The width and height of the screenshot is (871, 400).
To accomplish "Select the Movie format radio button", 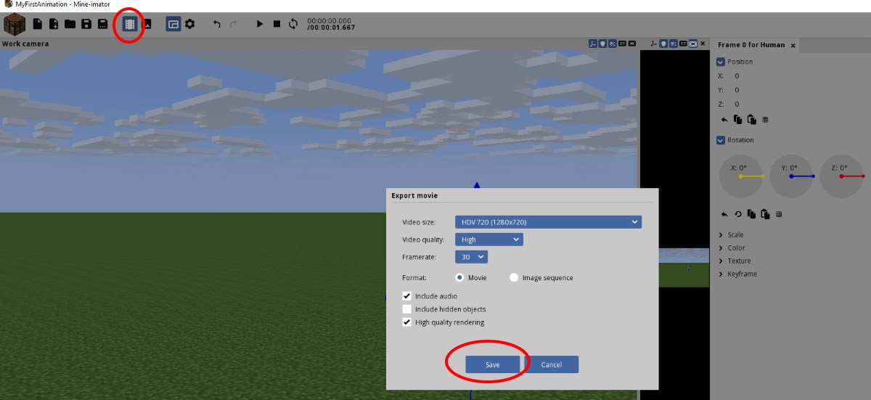I will [460, 277].
